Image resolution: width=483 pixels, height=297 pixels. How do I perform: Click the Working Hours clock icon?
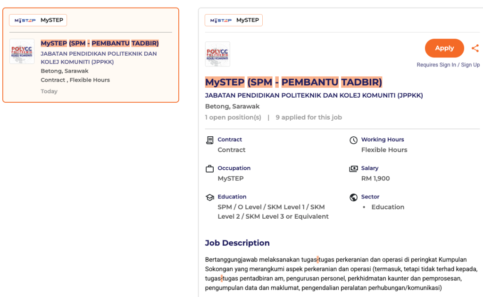coord(353,140)
